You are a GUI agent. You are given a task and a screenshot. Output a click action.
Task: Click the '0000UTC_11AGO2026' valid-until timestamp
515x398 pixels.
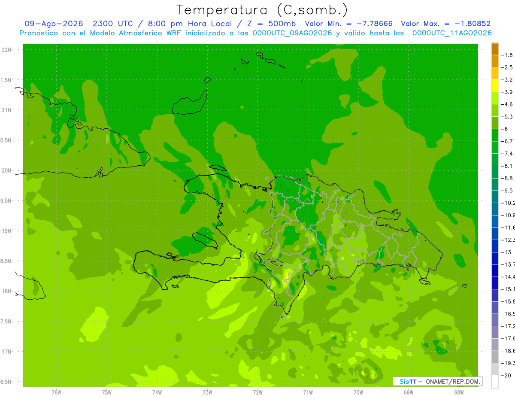click(452, 33)
